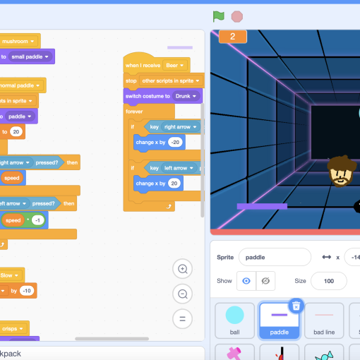Click the speed variable in multiply block
Image resolution: width=360 pixels, height=360 pixels.
[13, 220]
